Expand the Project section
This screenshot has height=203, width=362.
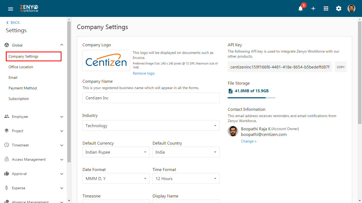62,131
